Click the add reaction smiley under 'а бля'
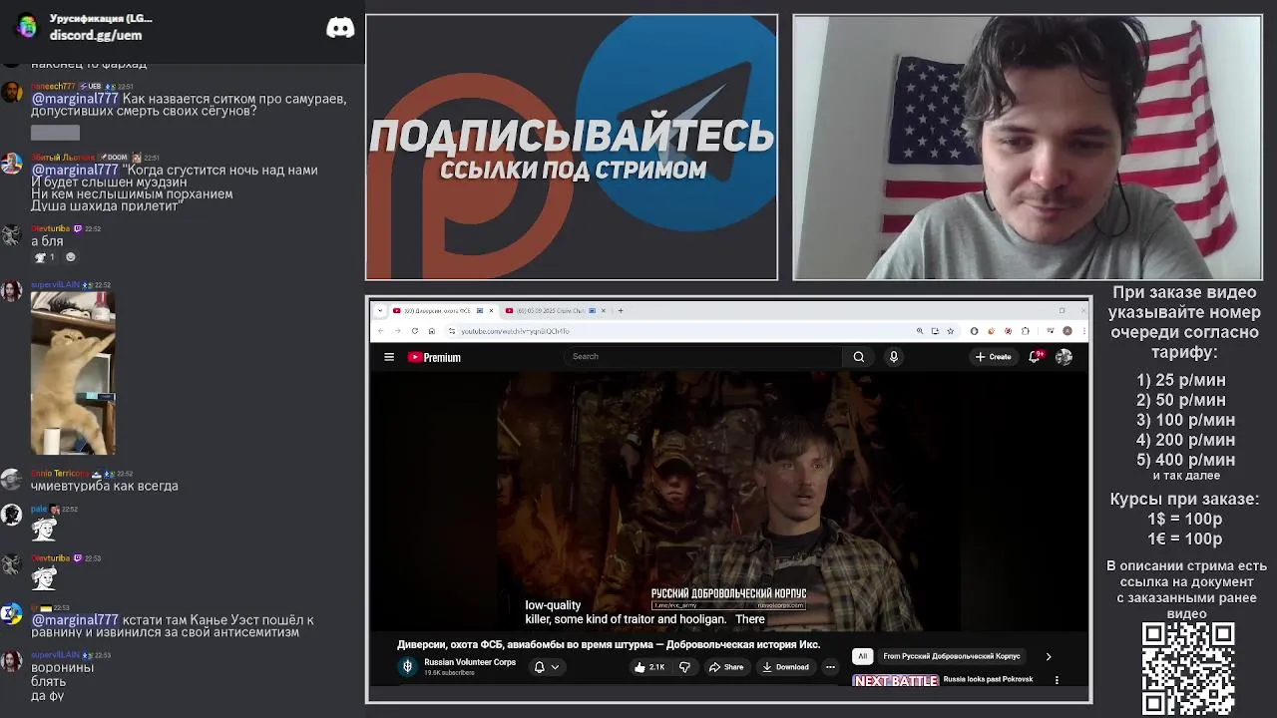 [70, 257]
